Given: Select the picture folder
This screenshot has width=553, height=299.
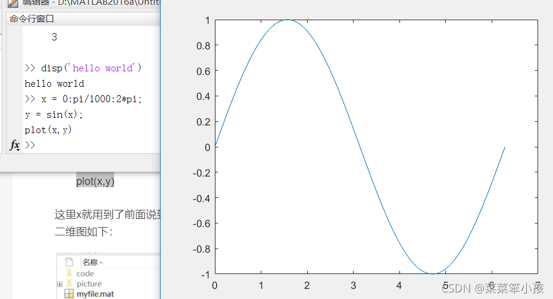Looking at the screenshot, I should 89,284.
